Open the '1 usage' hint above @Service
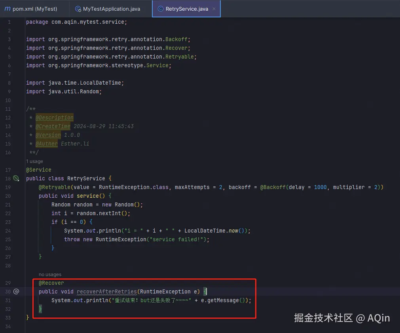The width and height of the screenshot is (400, 333). (34, 161)
